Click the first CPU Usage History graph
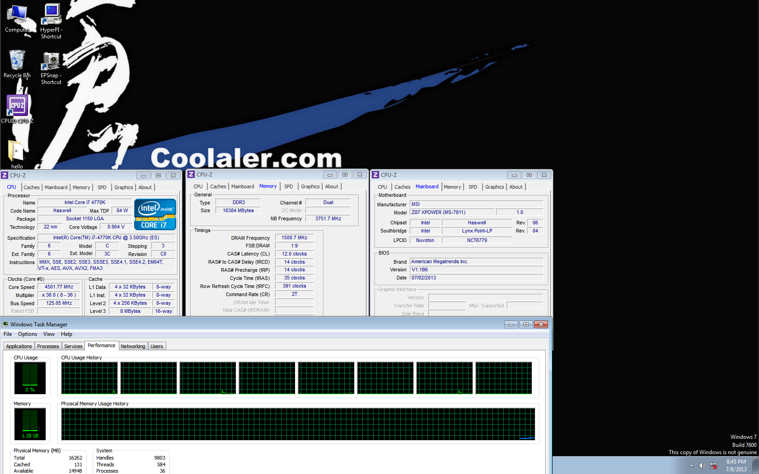 tap(89, 378)
